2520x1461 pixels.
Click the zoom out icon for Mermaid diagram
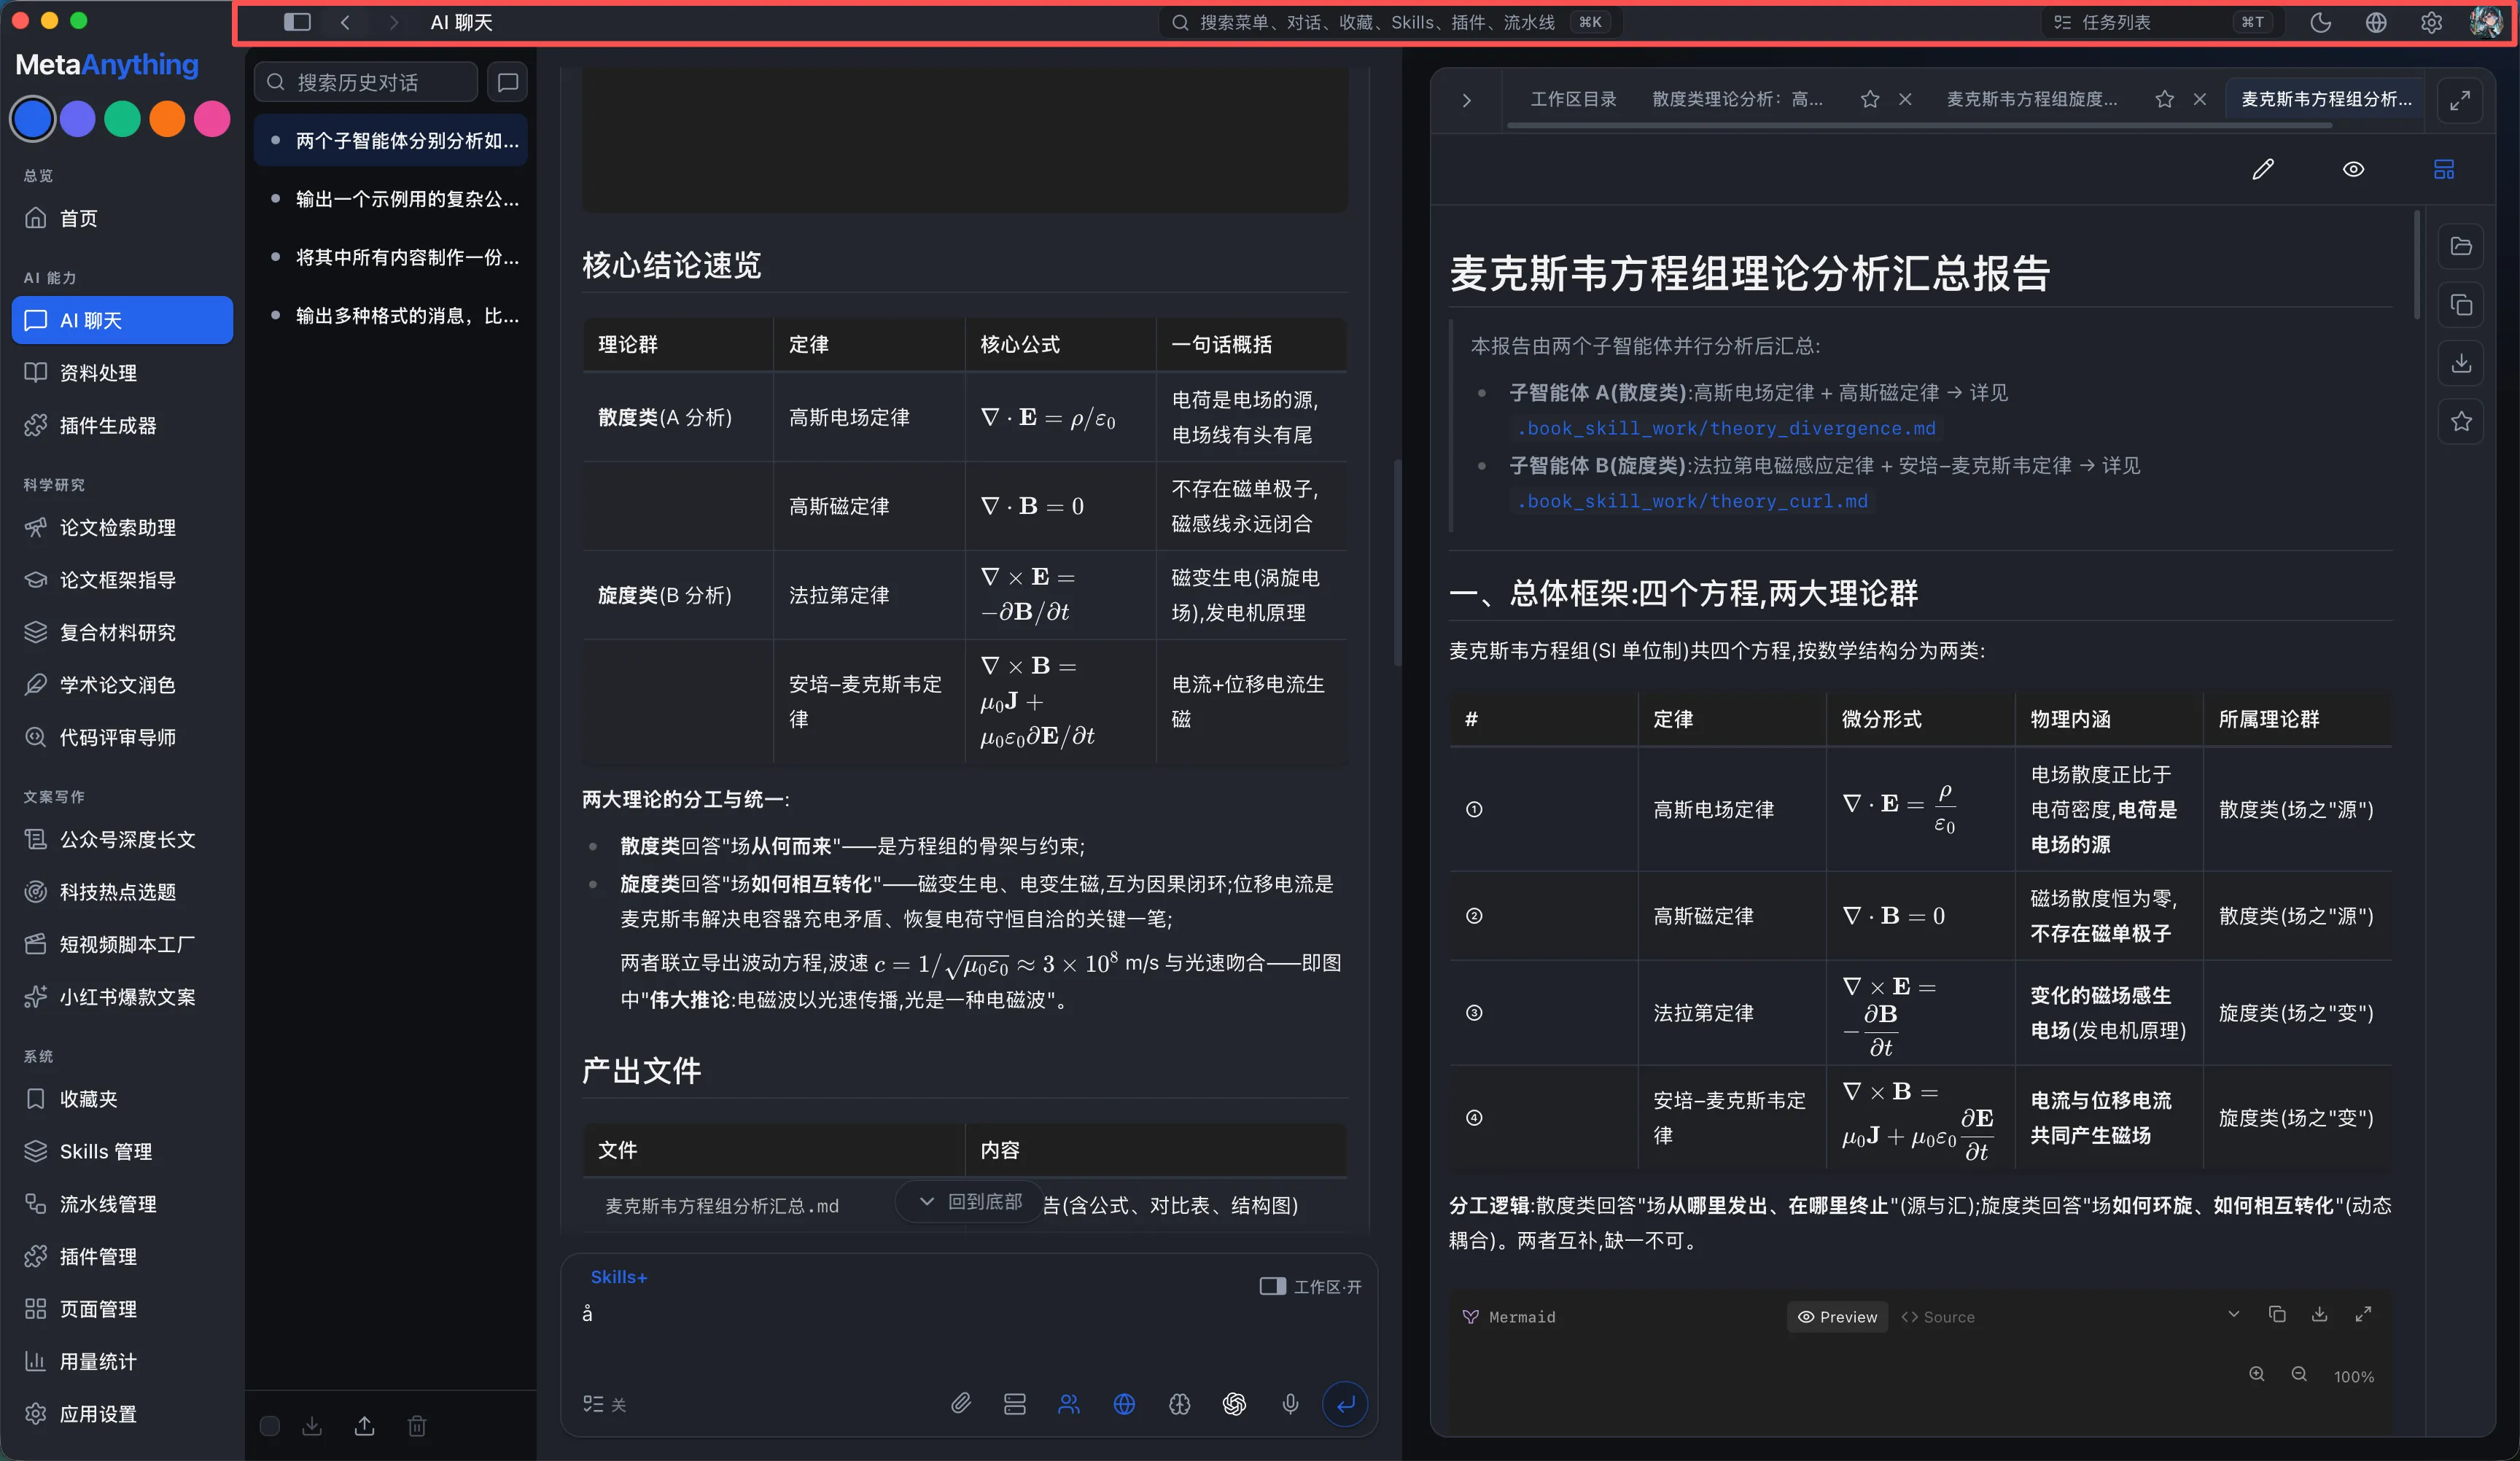tap(2299, 1374)
